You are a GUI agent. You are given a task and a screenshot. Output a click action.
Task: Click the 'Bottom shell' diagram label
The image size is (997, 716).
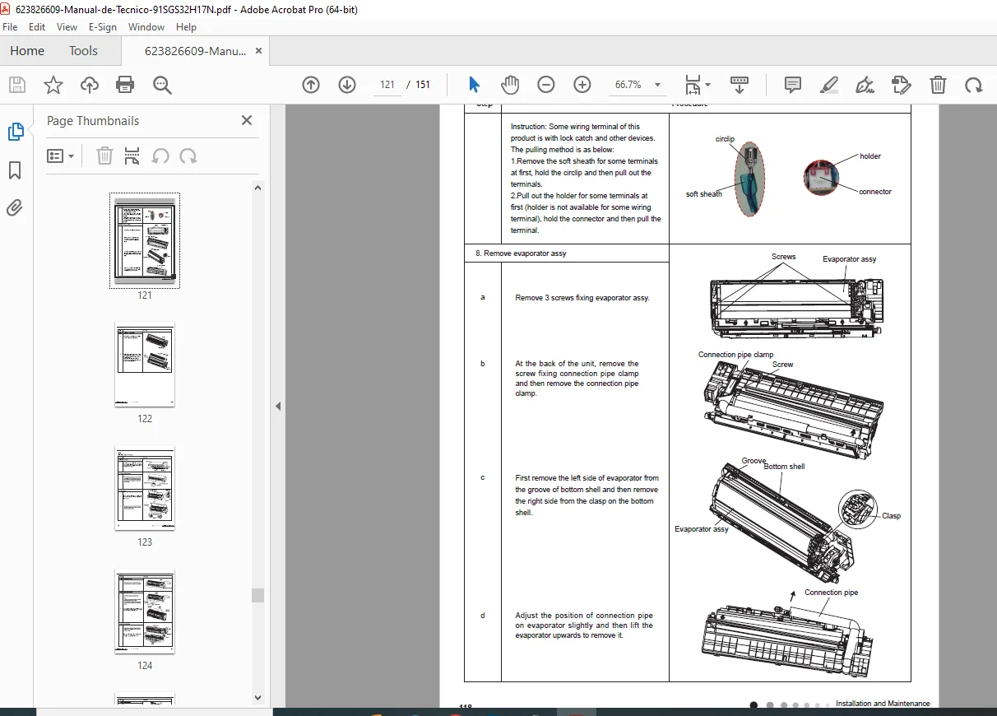click(784, 467)
